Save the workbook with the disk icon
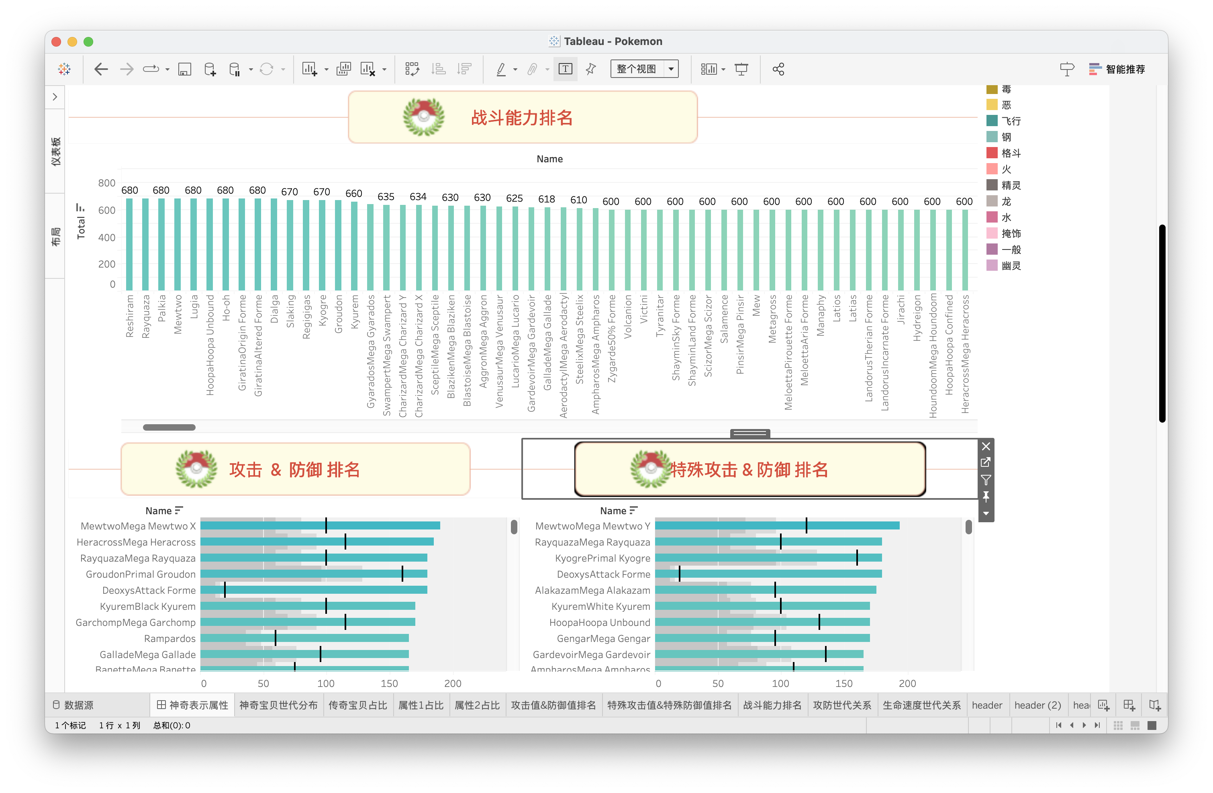Image resolution: width=1213 pixels, height=793 pixels. [x=184, y=69]
